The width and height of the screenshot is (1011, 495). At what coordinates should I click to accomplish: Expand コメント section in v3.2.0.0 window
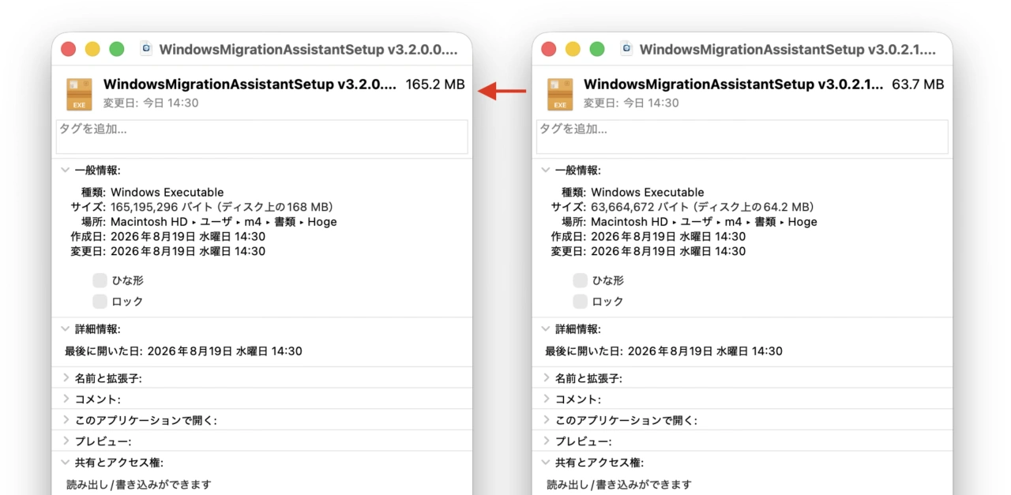pos(66,399)
